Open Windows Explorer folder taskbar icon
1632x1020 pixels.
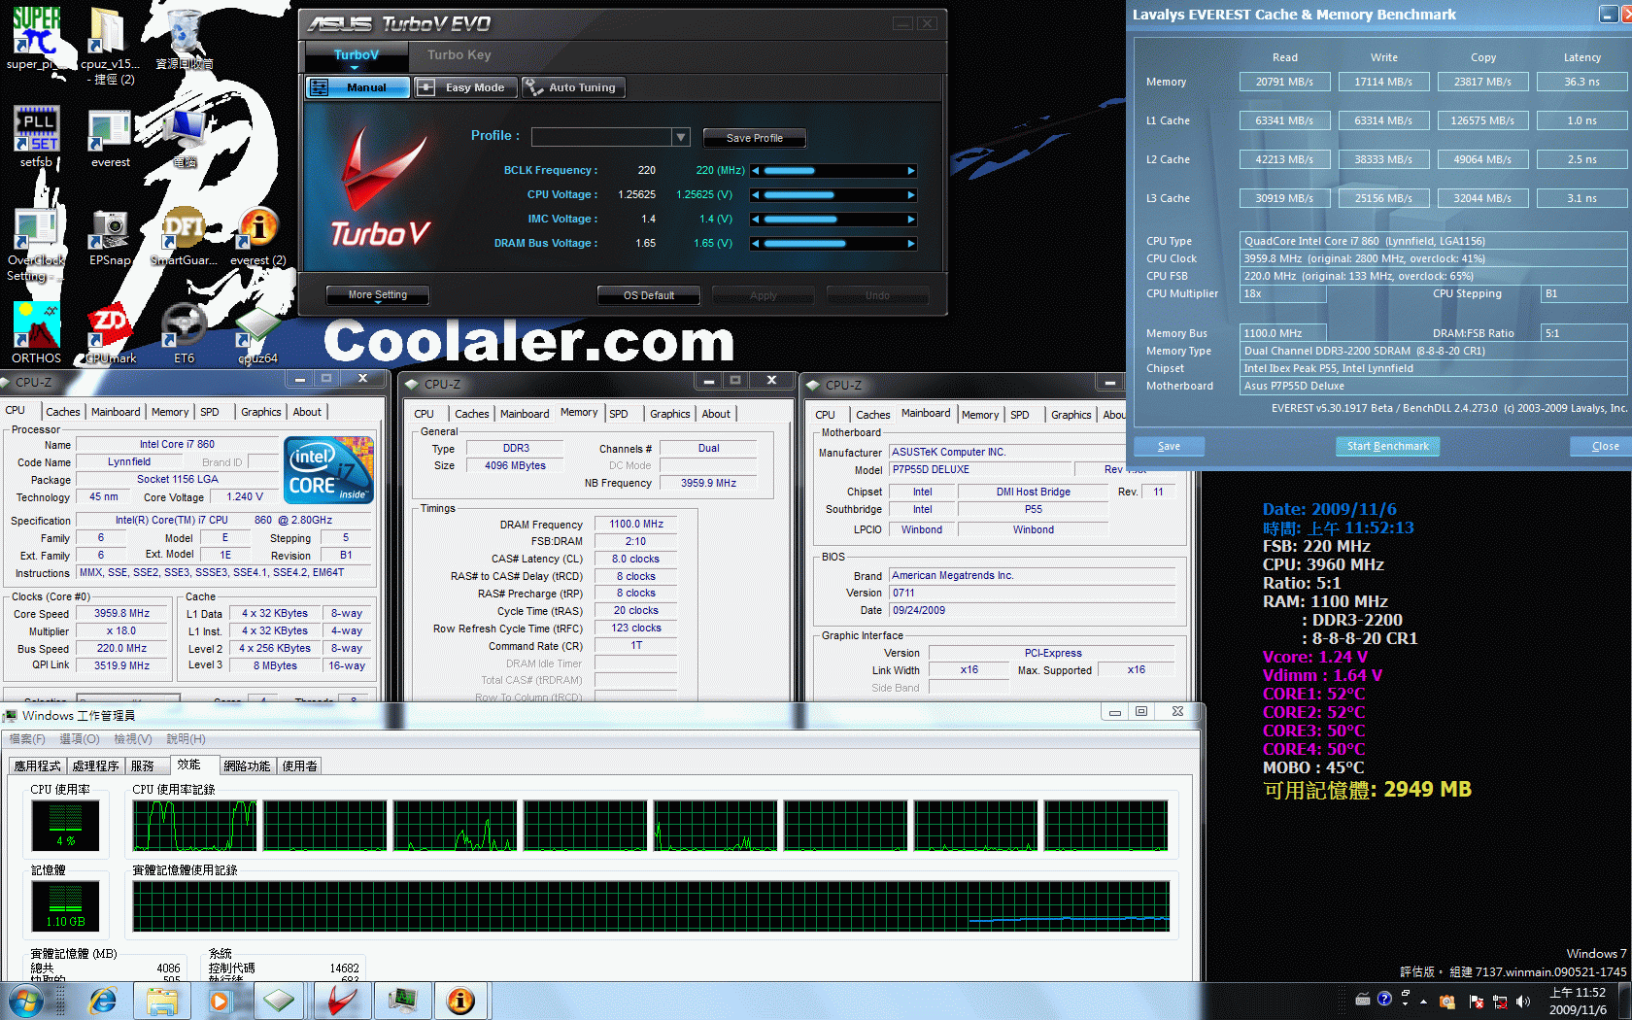tap(162, 1001)
